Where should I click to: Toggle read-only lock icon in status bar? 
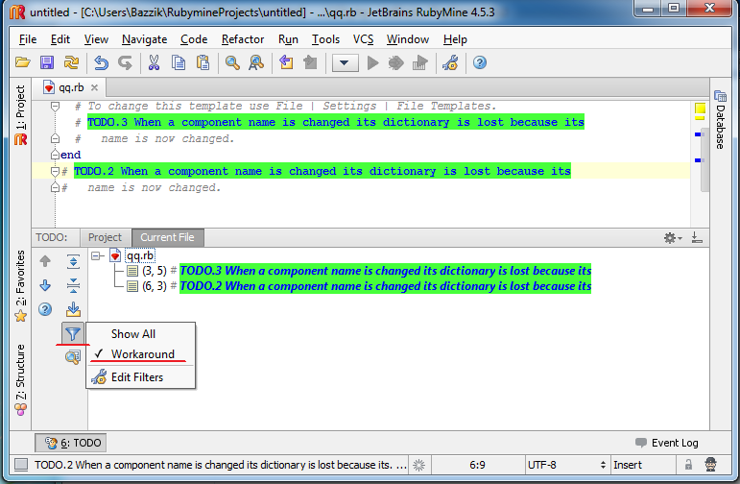tap(688, 465)
